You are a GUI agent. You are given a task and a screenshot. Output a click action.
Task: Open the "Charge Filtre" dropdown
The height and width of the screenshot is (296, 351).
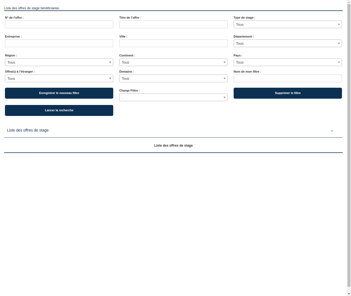173,97
